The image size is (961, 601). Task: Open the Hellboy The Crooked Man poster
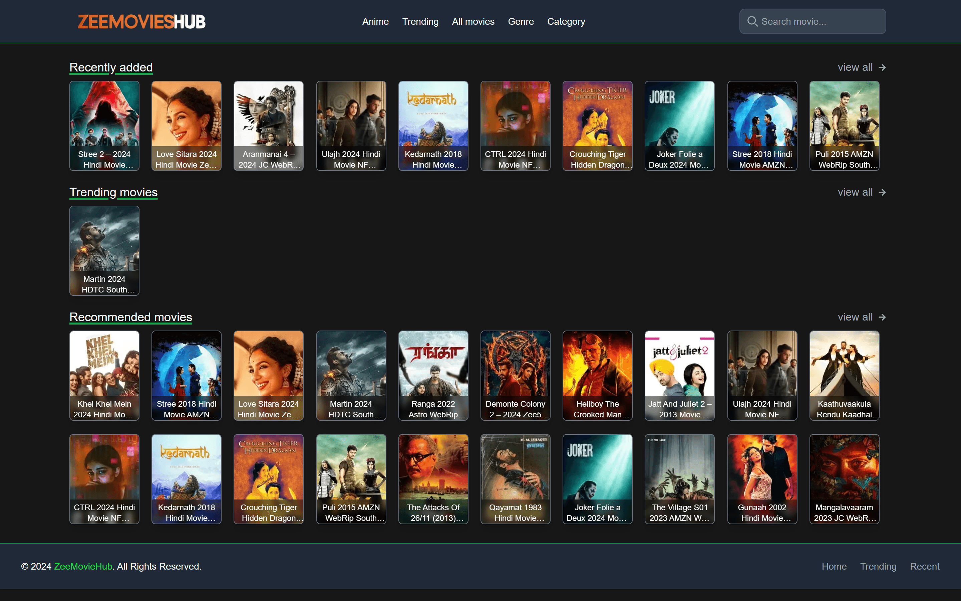click(x=597, y=376)
